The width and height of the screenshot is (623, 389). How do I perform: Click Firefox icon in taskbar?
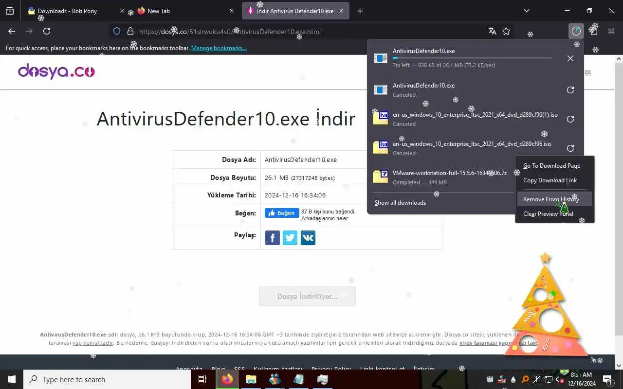[227, 379]
